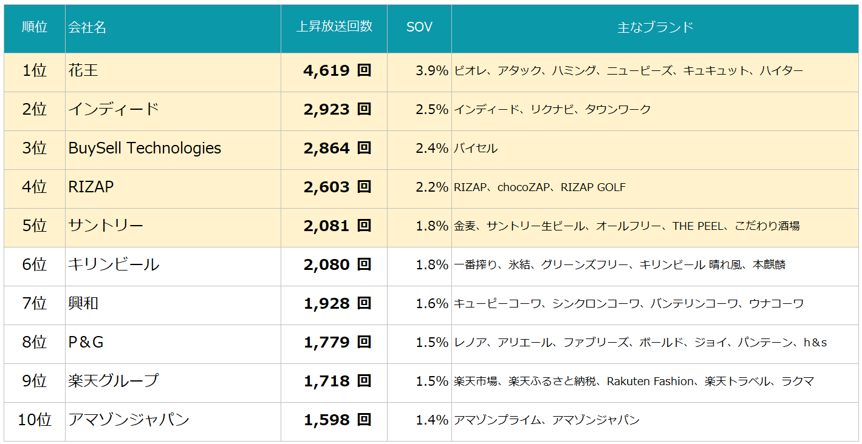Select the RIZAP company name cell
This screenshot has width=862, height=444.
pos(173,187)
